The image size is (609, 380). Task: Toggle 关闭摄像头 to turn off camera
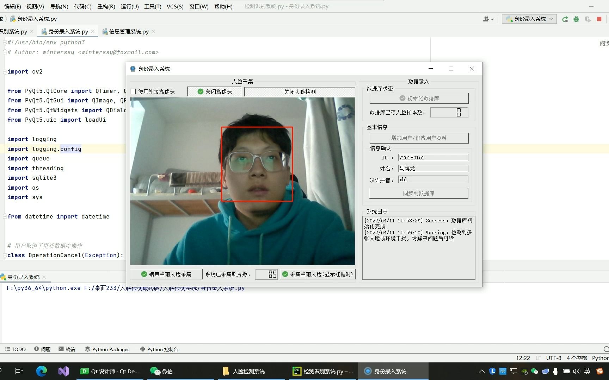coord(214,91)
